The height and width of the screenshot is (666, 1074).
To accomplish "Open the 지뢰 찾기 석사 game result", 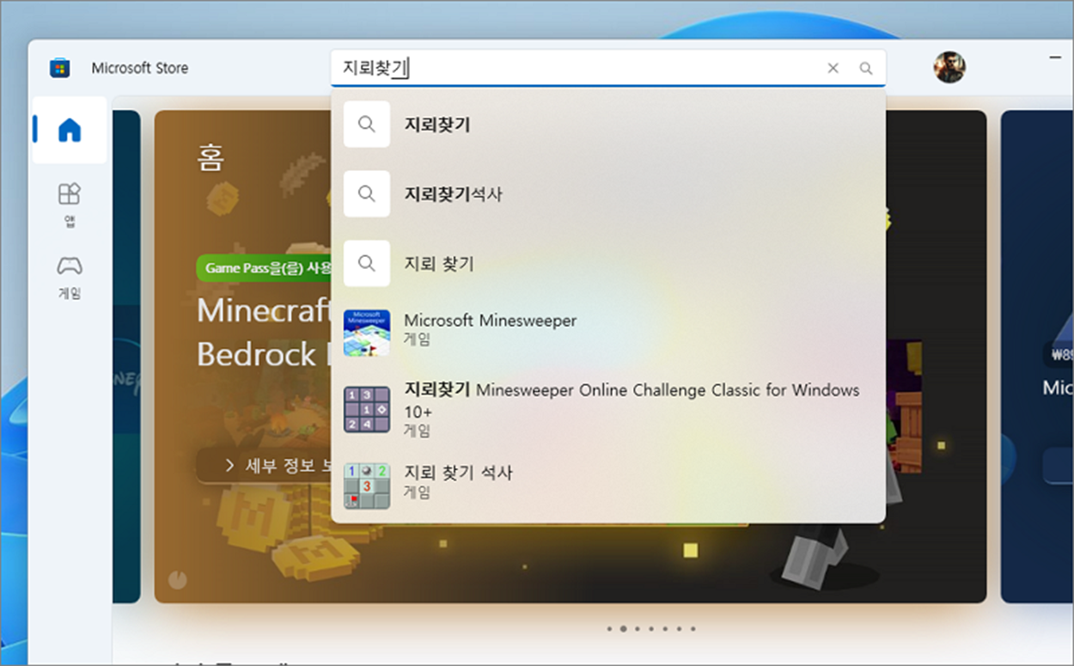I will 608,485.
